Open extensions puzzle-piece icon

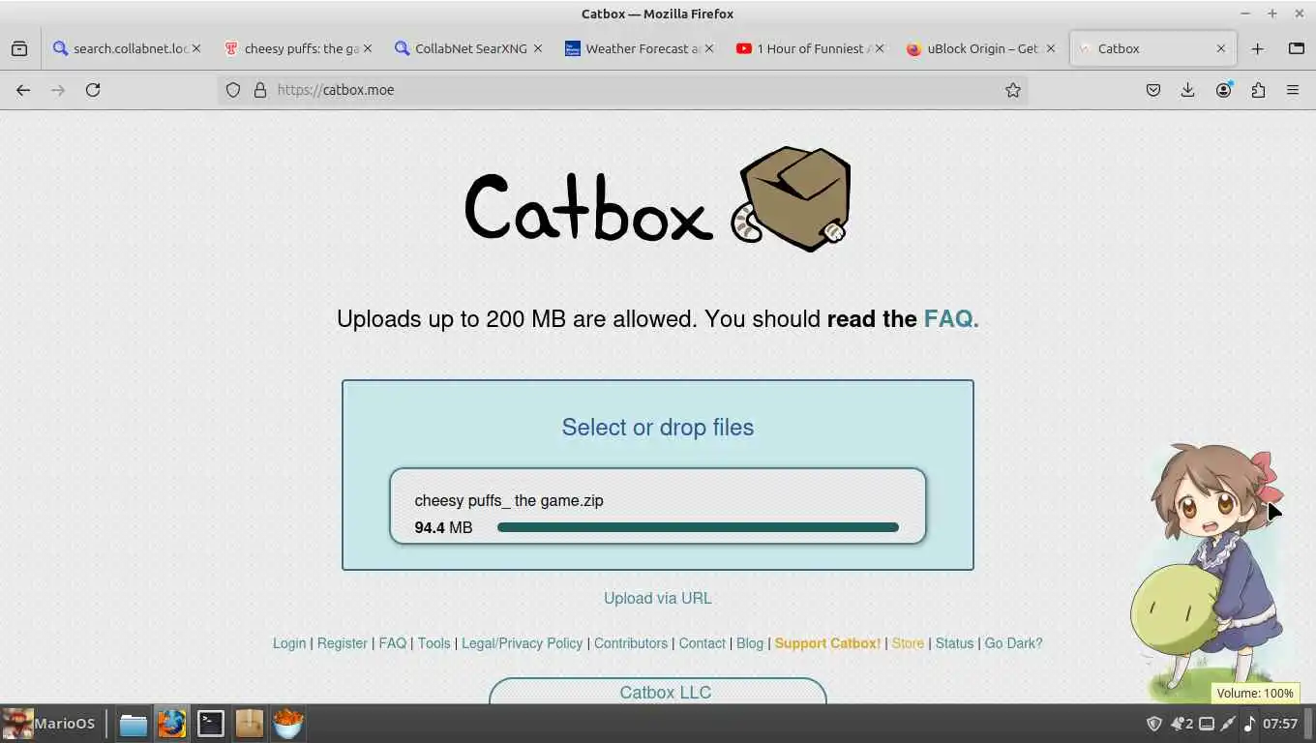coord(1258,90)
